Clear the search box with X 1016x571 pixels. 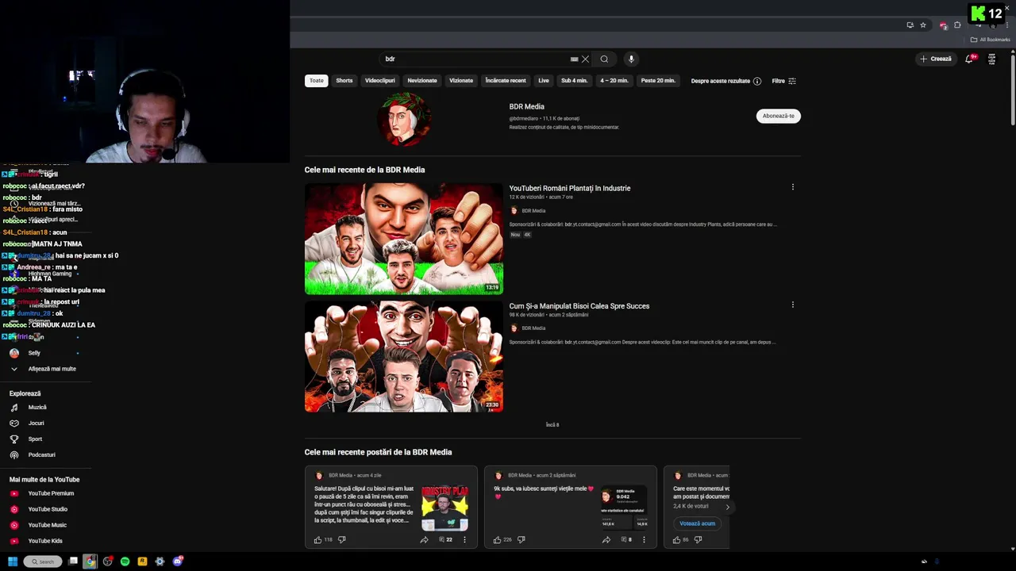click(585, 59)
